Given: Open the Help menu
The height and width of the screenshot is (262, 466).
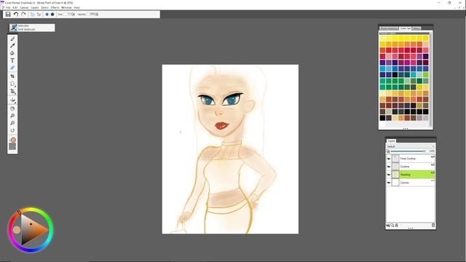Looking at the screenshot, I should tap(76, 7).
